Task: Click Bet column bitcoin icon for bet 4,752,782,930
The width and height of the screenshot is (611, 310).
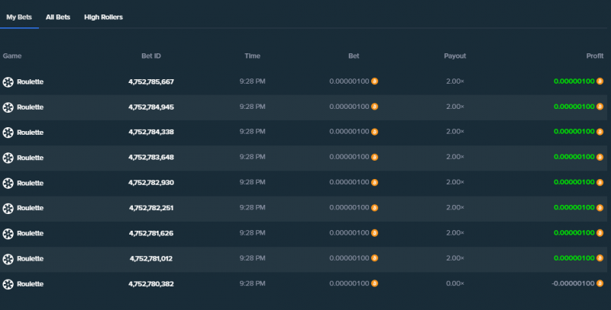Action: click(x=374, y=182)
